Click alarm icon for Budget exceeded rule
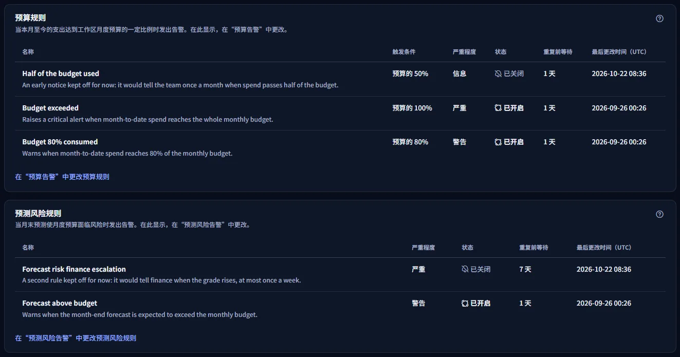The height and width of the screenshot is (357, 680). point(498,108)
